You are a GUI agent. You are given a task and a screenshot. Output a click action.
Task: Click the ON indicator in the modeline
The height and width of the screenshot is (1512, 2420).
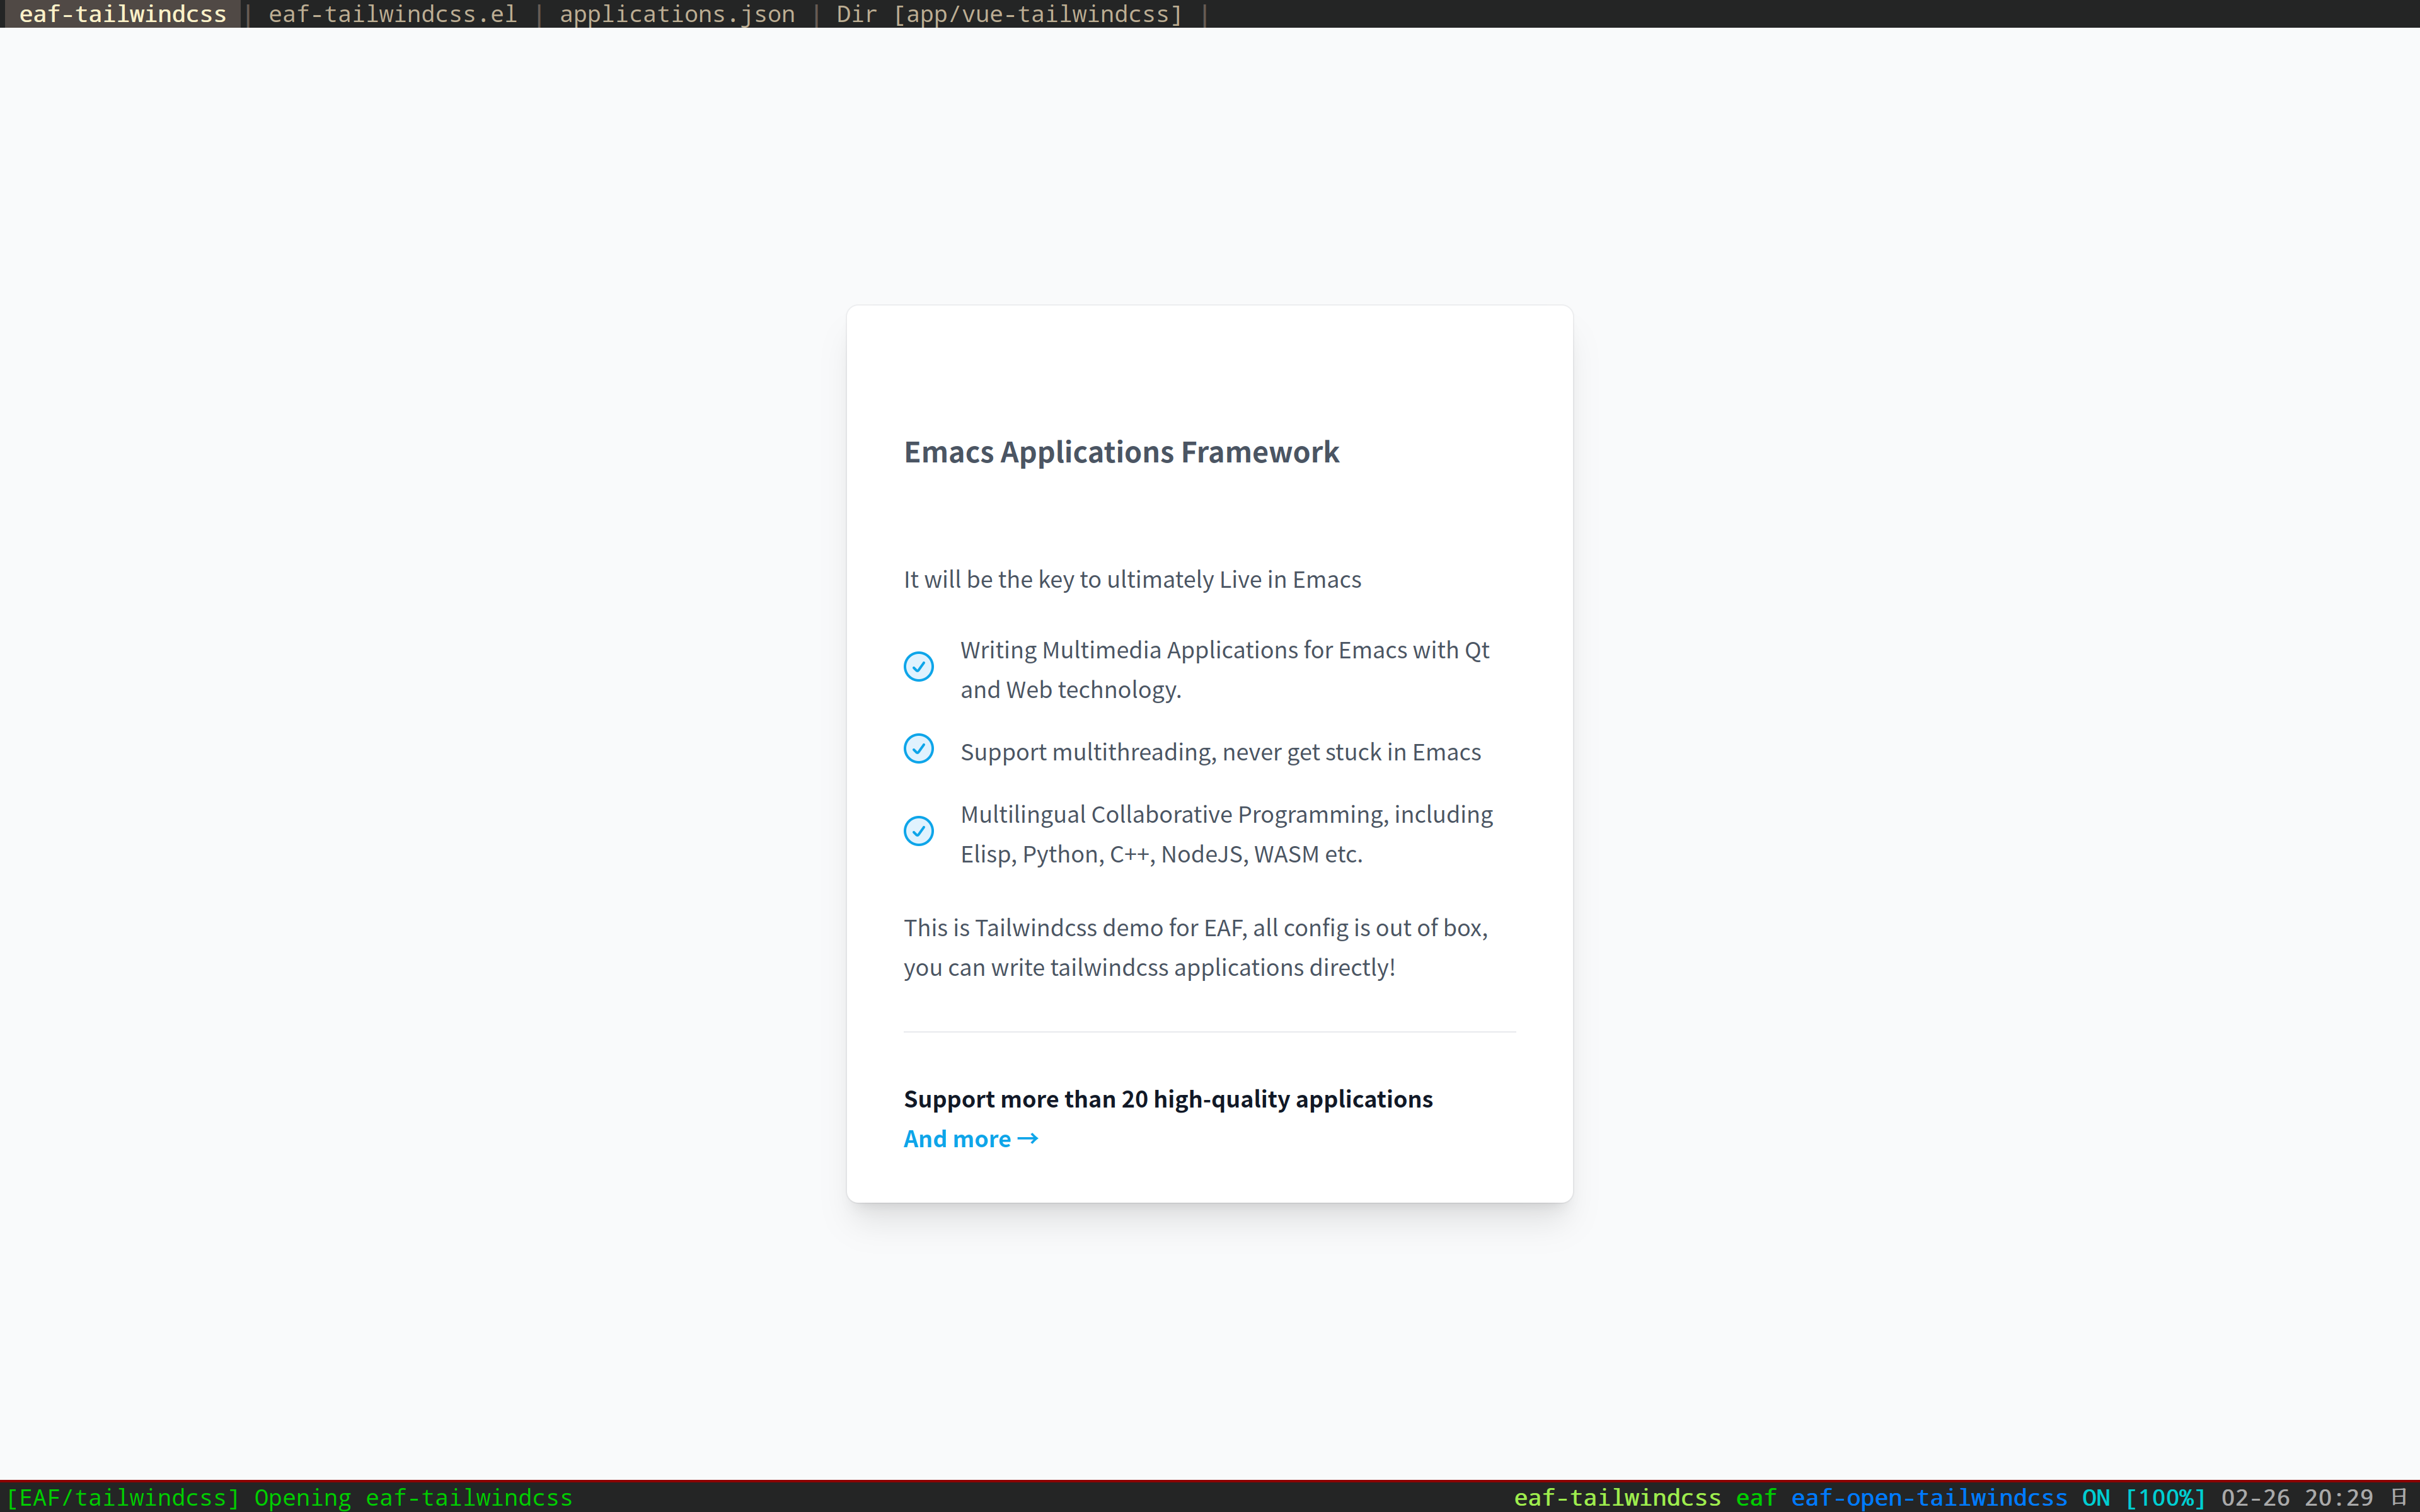click(2095, 1497)
